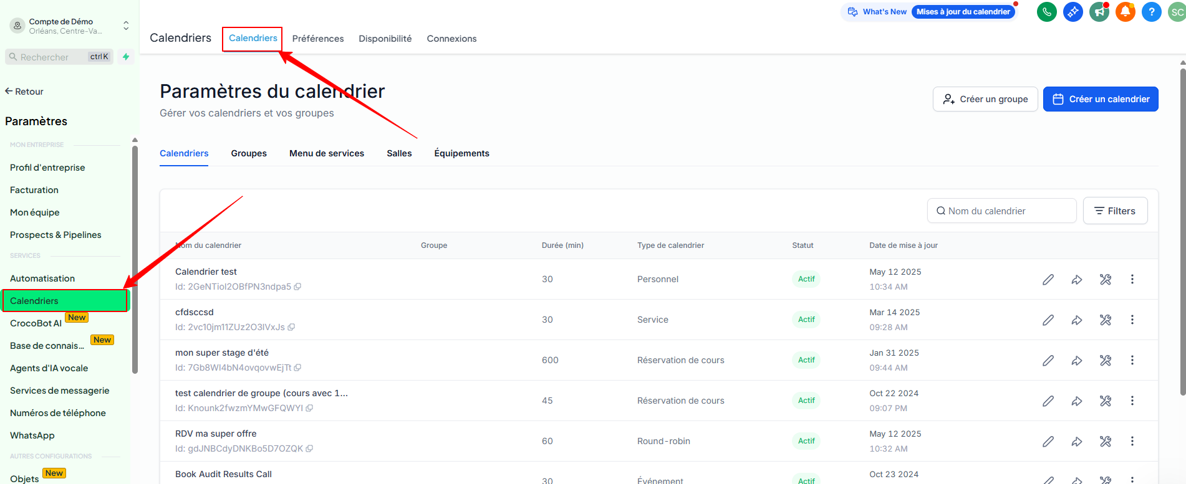Click the green phone dialer icon

[x=1046, y=12]
